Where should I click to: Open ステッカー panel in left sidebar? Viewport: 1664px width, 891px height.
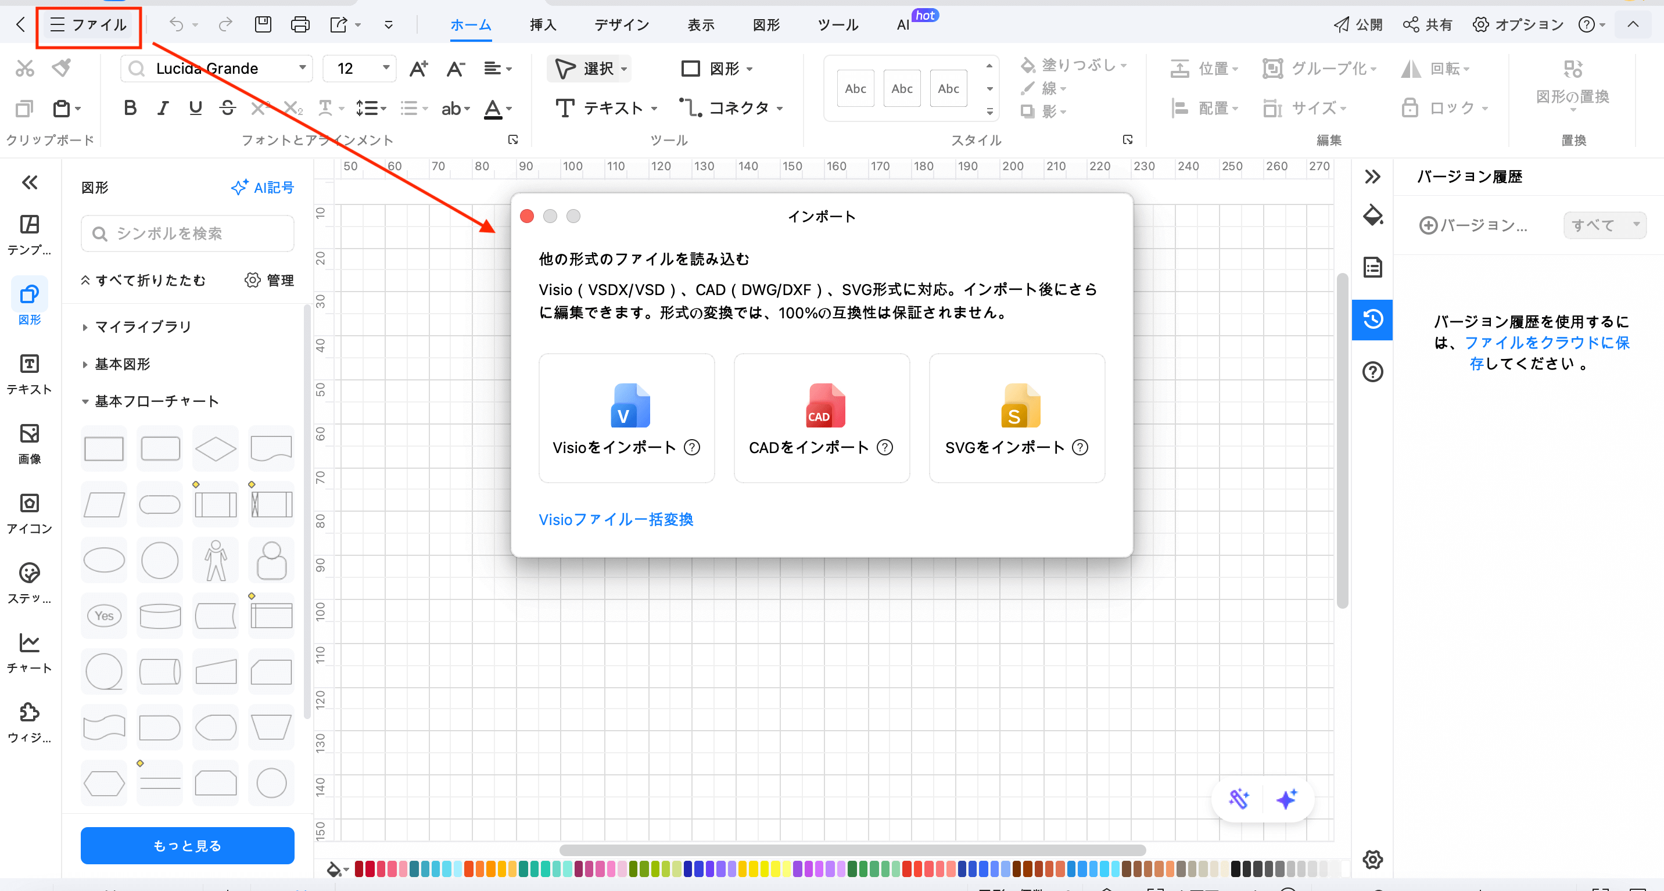30,583
